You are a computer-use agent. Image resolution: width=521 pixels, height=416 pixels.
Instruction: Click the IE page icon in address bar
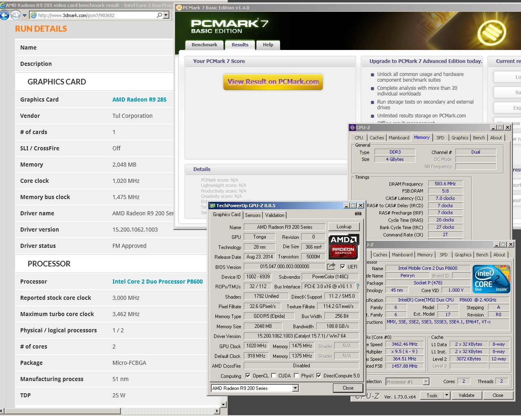tap(33, 15)
